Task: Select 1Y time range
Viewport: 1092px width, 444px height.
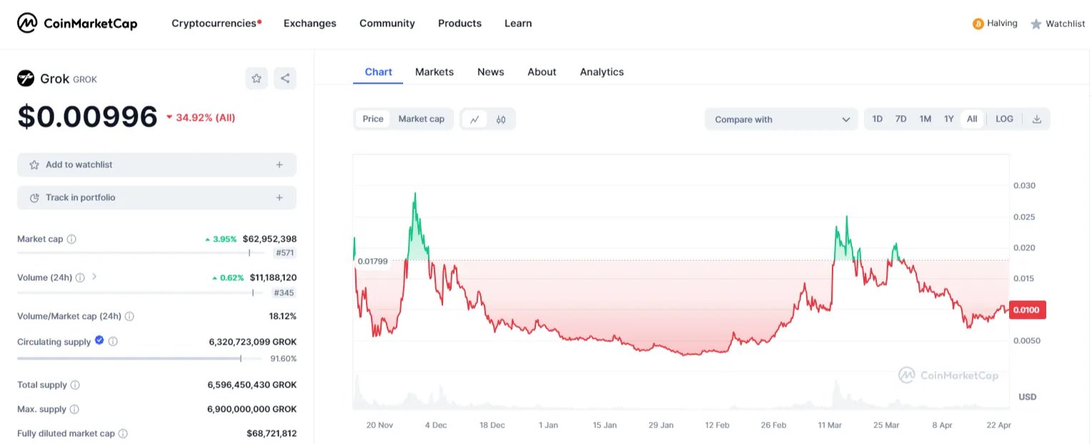Action: [x=949, y=119]
